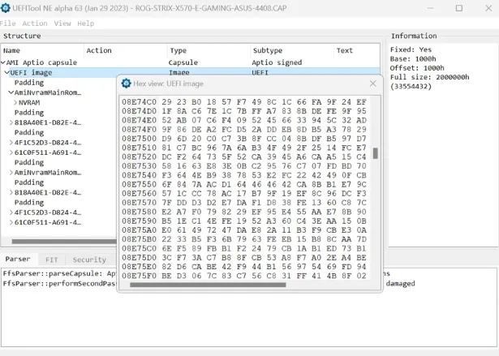Open the View menu
The height and width of the screenshot is (356, 499).
coord(62,24)
